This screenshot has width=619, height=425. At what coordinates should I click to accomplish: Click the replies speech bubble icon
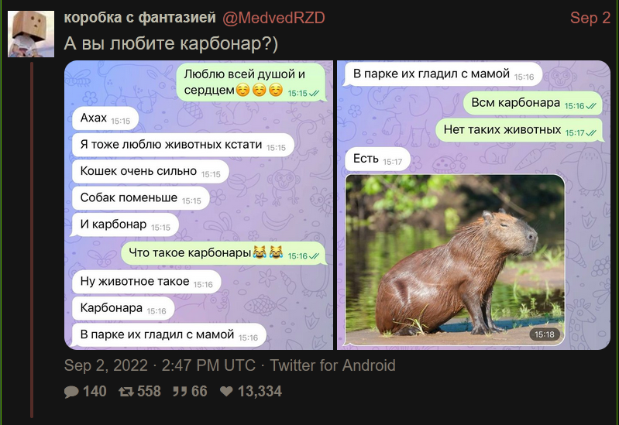click(71, 392)
